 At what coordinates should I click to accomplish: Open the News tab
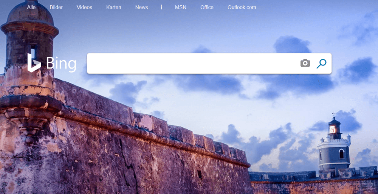click(x=141, y=7)
